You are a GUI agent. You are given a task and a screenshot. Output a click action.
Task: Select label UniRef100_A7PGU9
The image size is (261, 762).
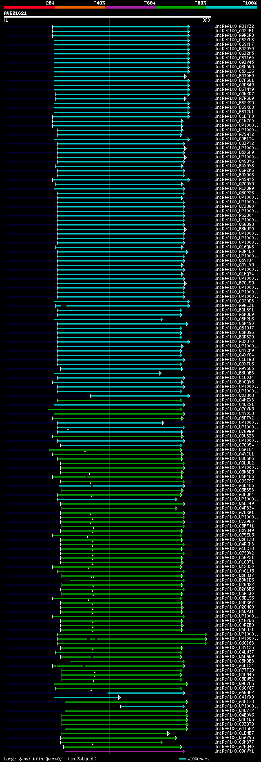(234, 98)
